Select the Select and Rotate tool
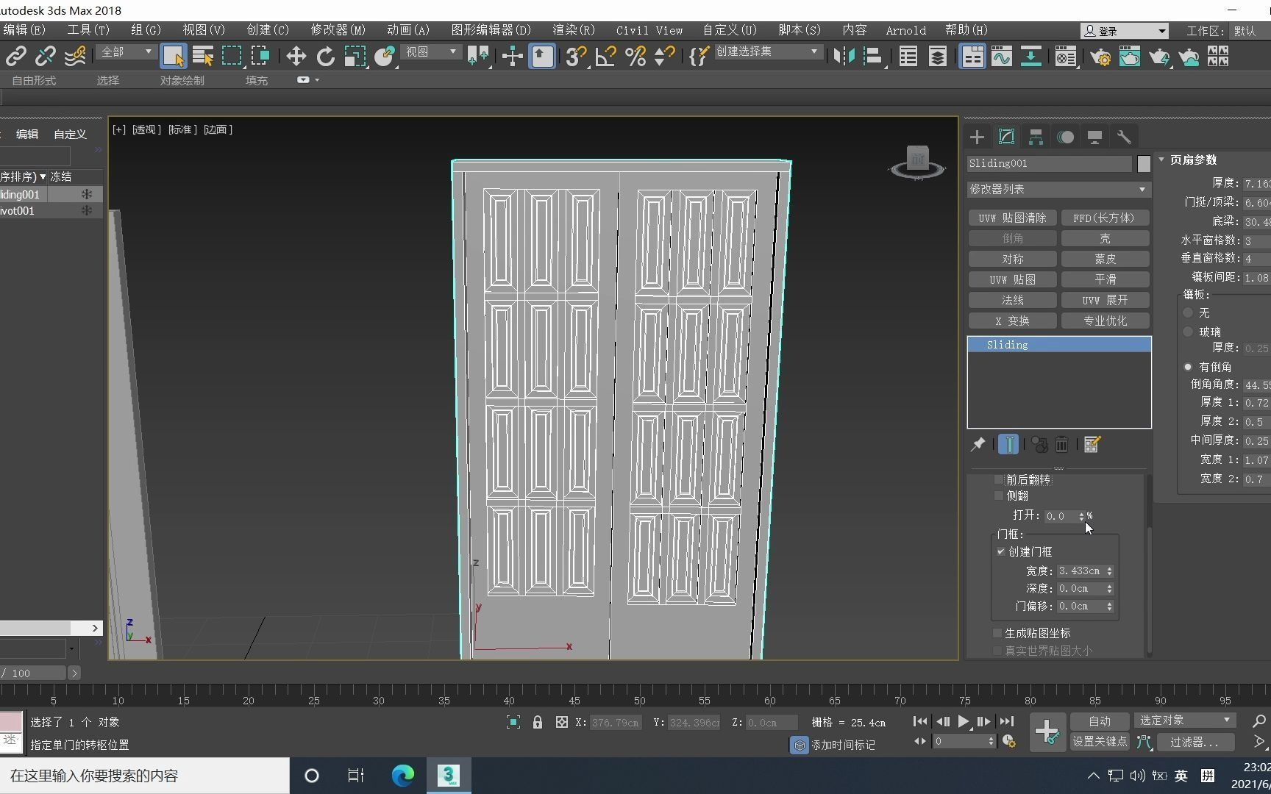This screenshot has height=794, width=1271. point(324,56)
